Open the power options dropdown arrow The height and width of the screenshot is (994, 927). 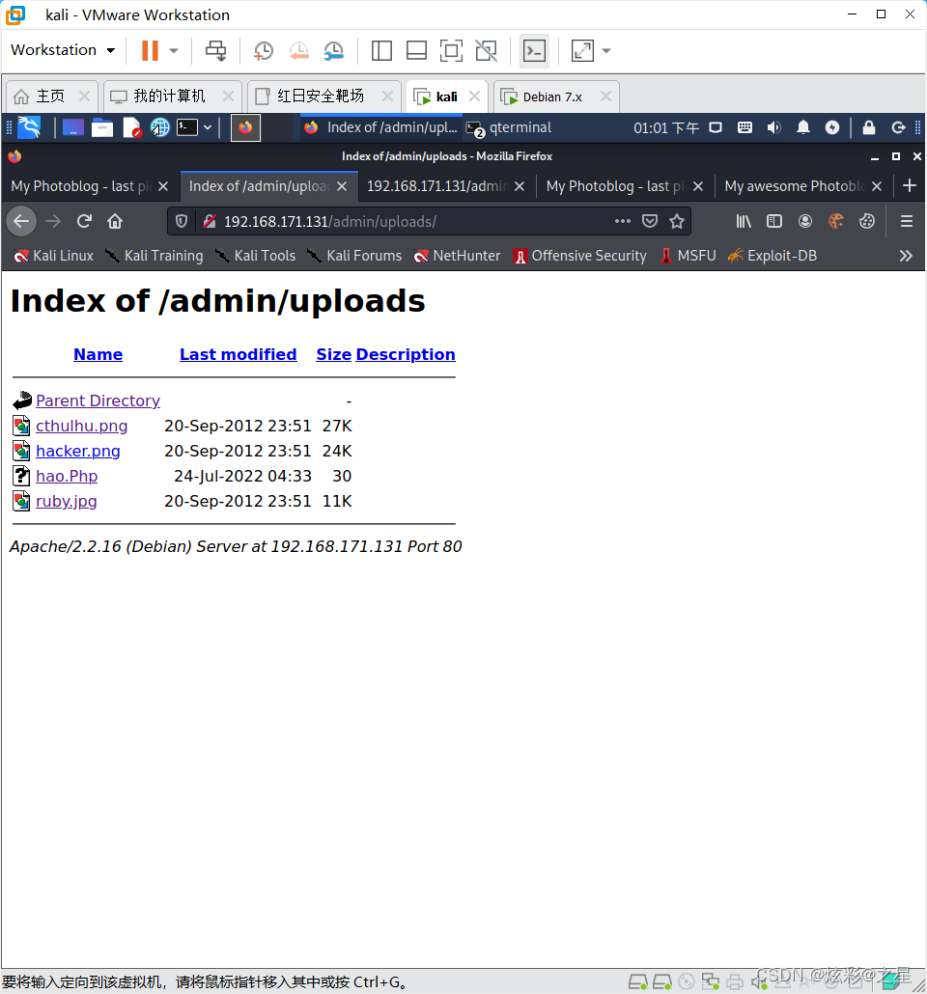click(x=174, y=51)
